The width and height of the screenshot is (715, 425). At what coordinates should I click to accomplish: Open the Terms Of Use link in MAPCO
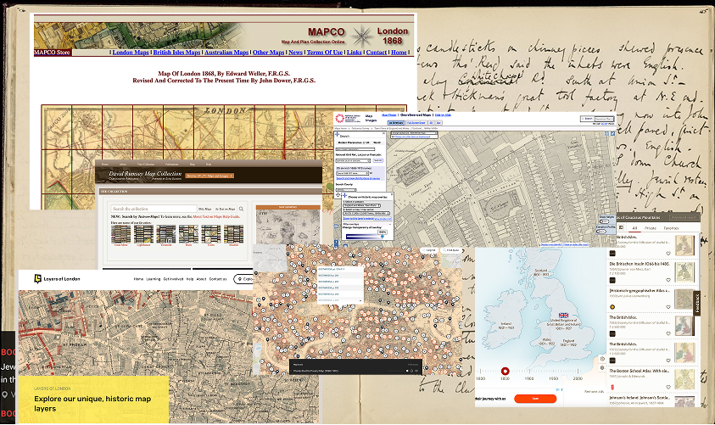coord(325,53)
